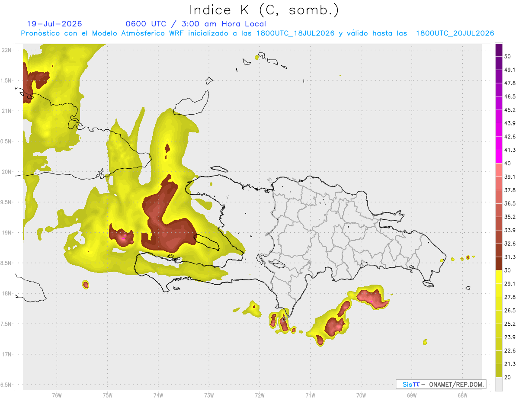Click the colorbar value '47.8'
The image size is (519, 401).
click(x=510, y=83)
